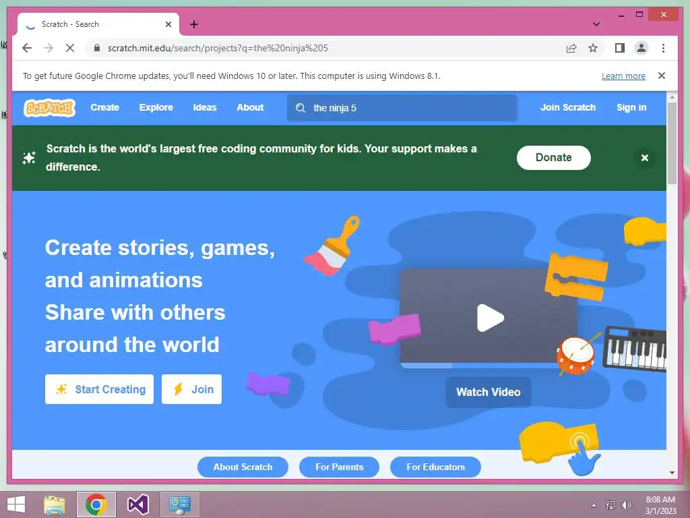Open Visual Studio from taskbar
This screenshot has height=518, width=690.
[137, 505]
